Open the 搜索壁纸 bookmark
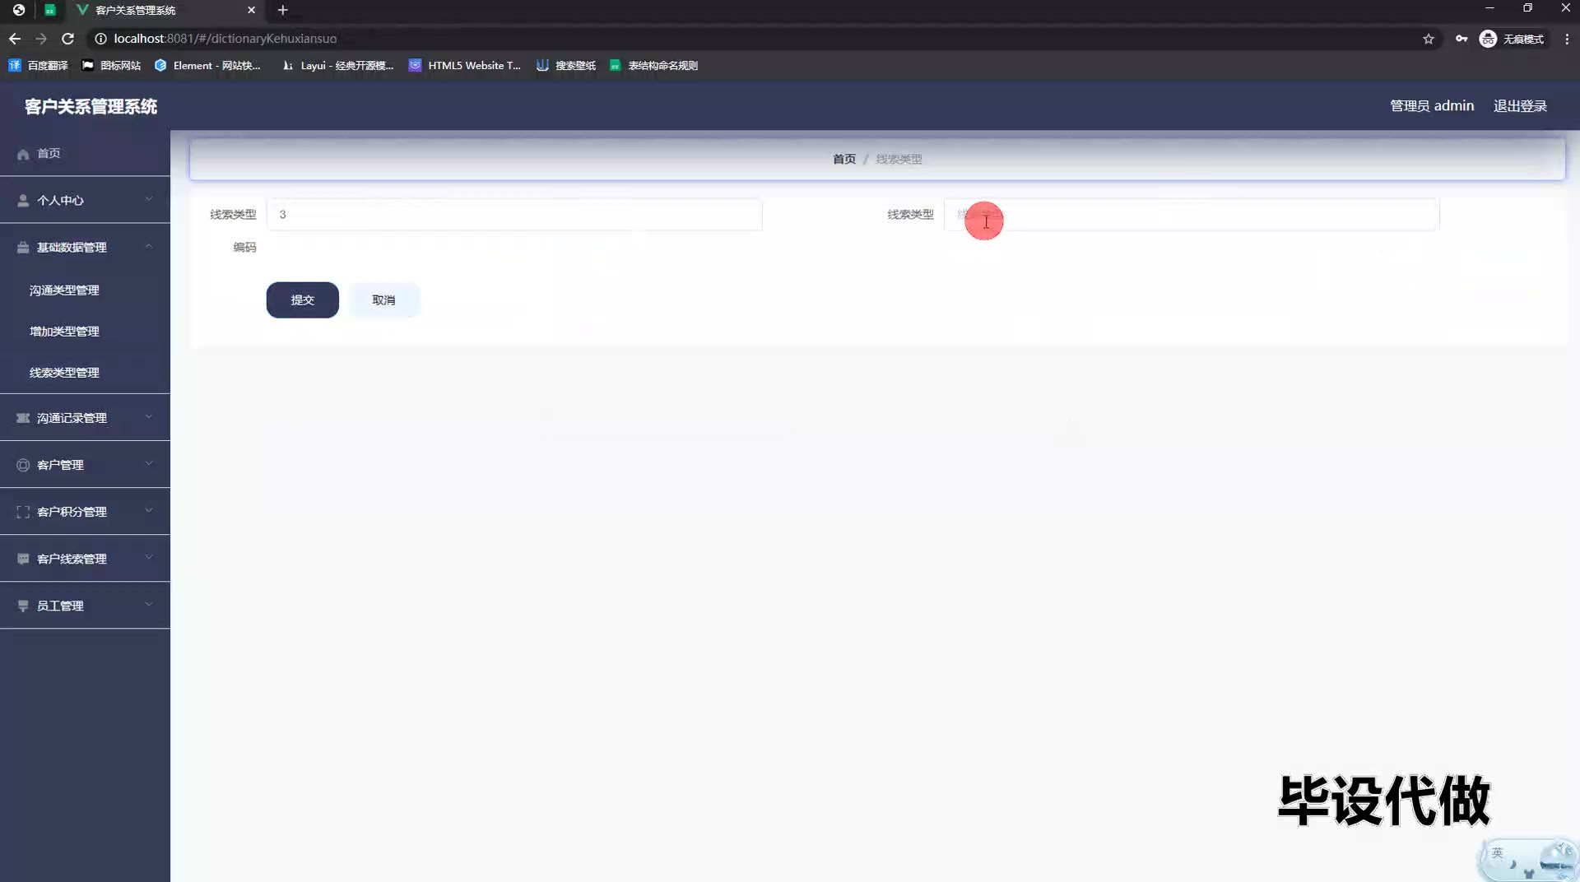Screen dimensions: 1580x882 point(566,65)
